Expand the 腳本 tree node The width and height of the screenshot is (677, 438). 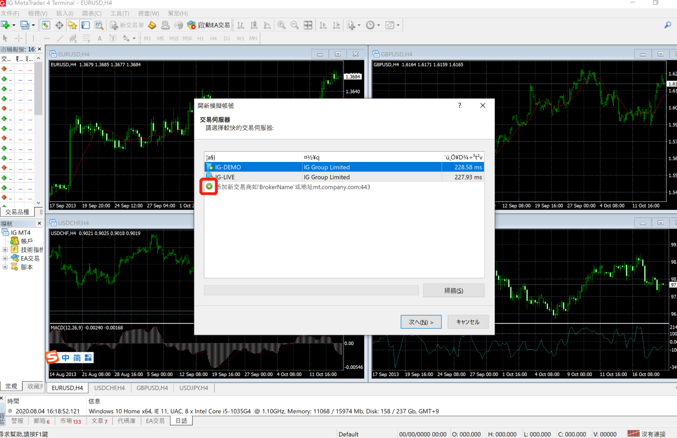point(5,267)
